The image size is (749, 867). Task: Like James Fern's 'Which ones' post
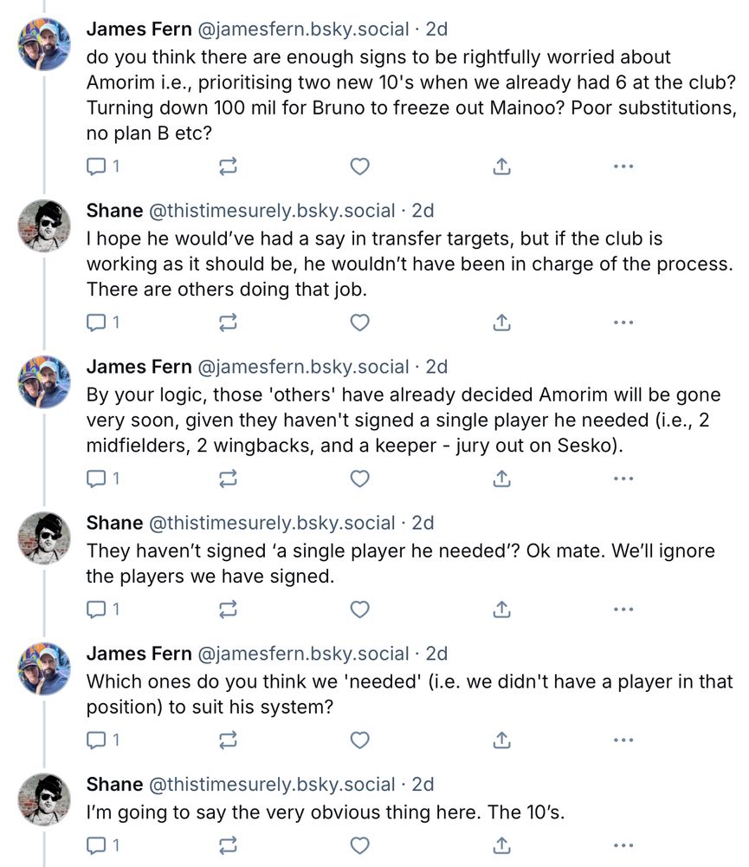[x=359, y=740]
